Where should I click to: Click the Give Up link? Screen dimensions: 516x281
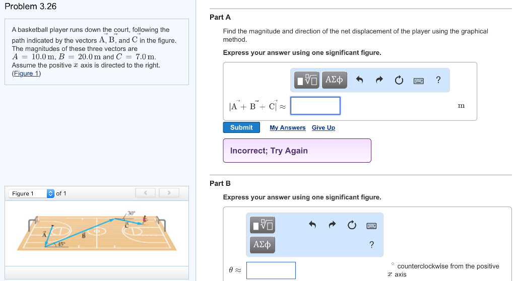point(323,128)
